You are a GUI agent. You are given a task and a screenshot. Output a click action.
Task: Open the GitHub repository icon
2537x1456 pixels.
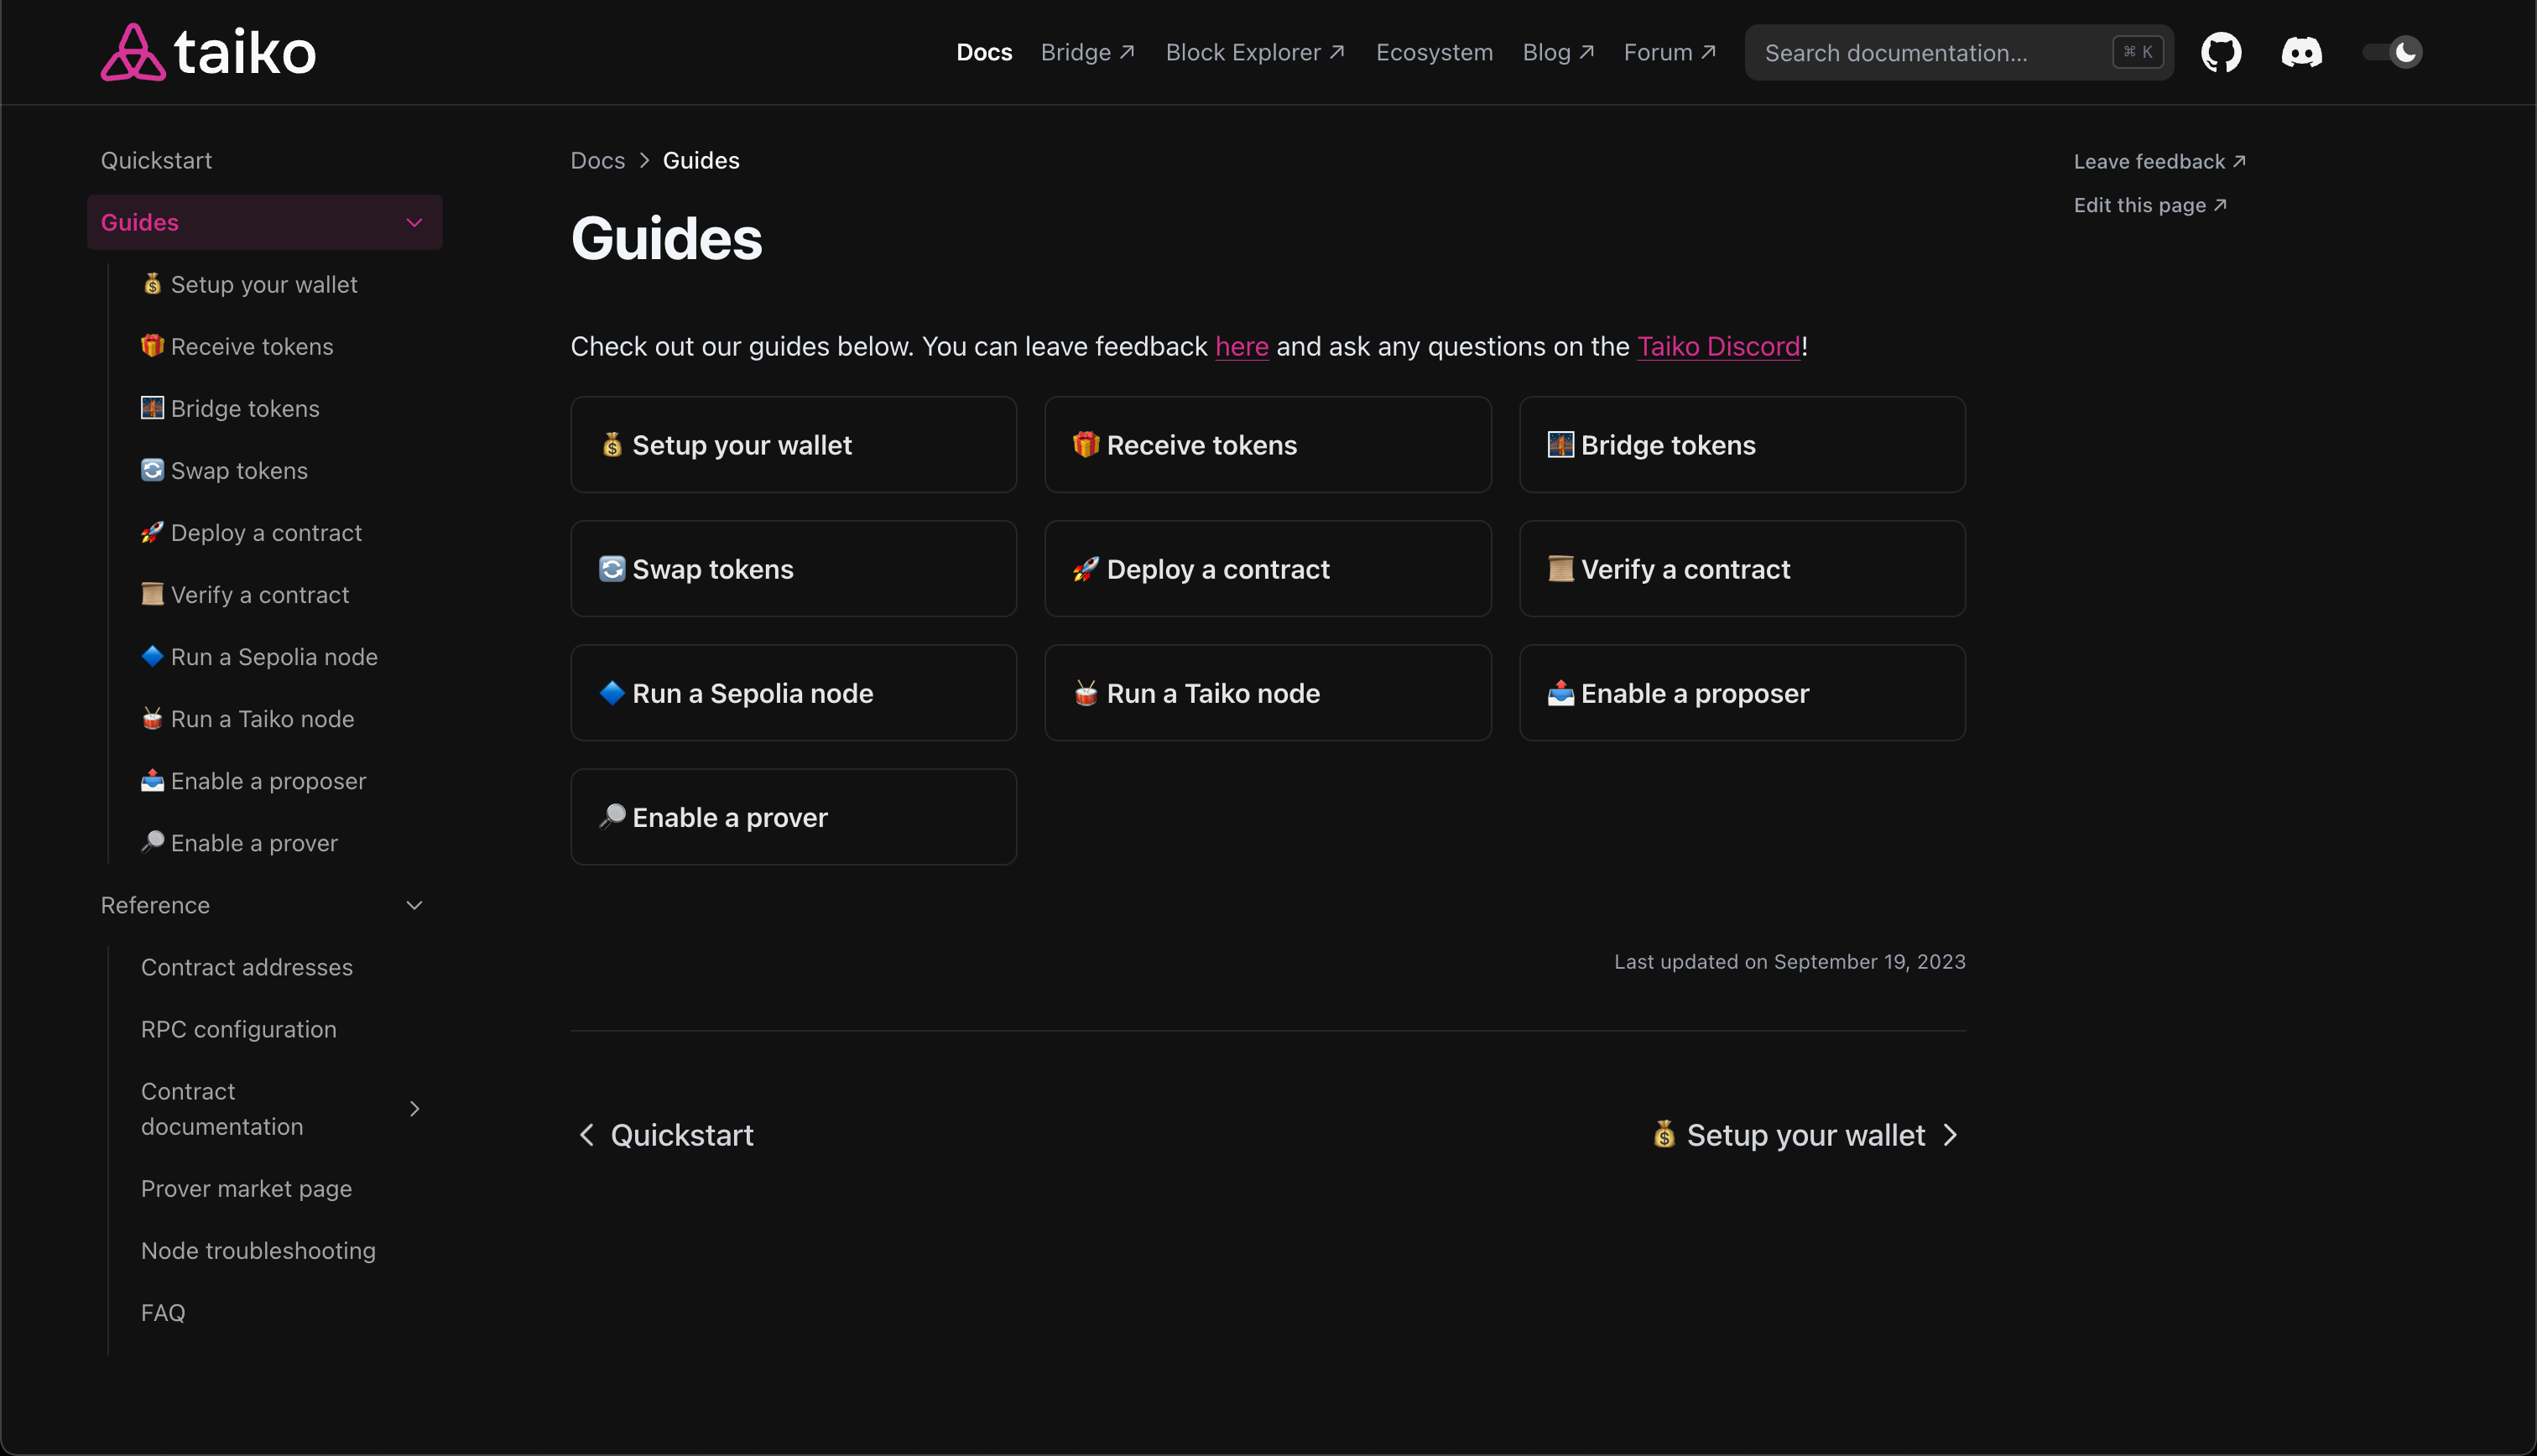pos(2221,52)
